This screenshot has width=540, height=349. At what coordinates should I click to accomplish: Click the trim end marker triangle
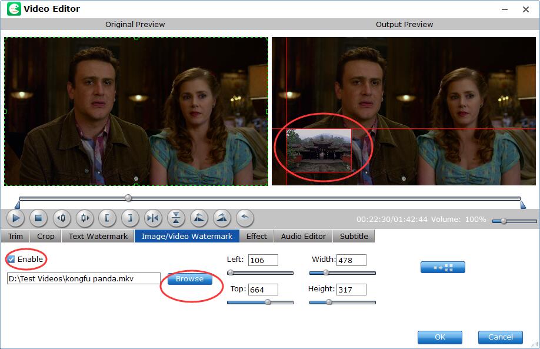click(523, 205)
